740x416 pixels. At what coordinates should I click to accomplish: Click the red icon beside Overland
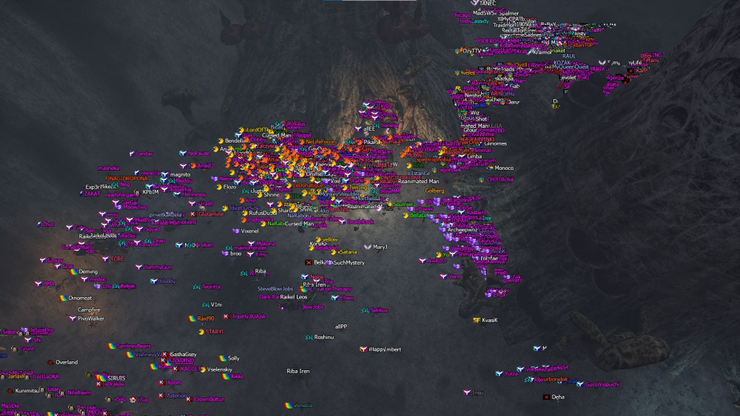pos(50,362)
